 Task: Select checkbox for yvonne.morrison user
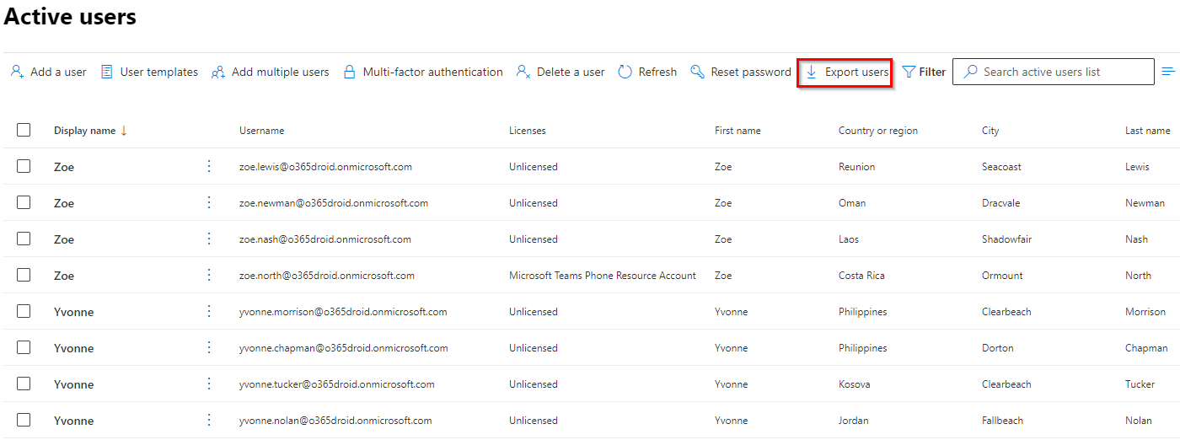pos(24,311)
